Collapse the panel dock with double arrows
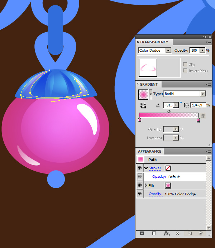Image resolution: width=215 pixels, height=248 pixels. coord(205,37)
